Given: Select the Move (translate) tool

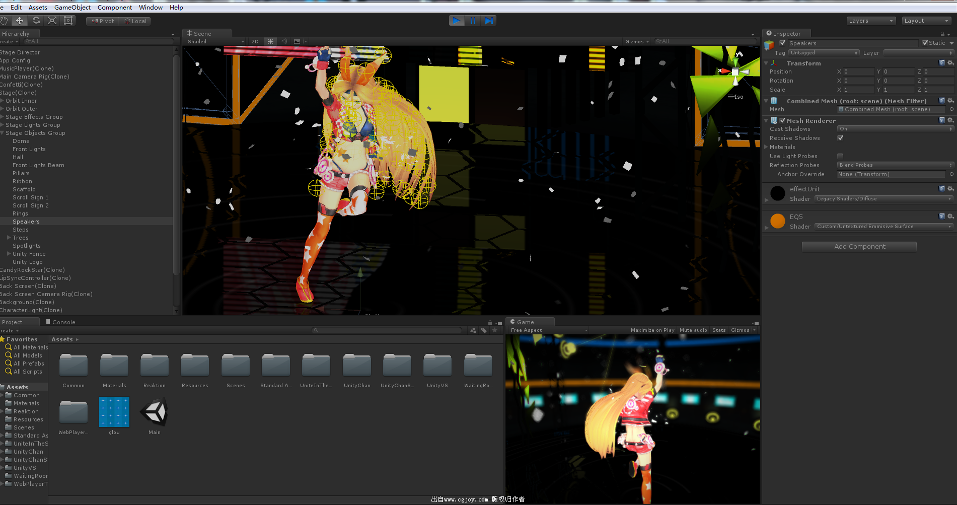Looking at the screenshot, I should tap(20, 21).
